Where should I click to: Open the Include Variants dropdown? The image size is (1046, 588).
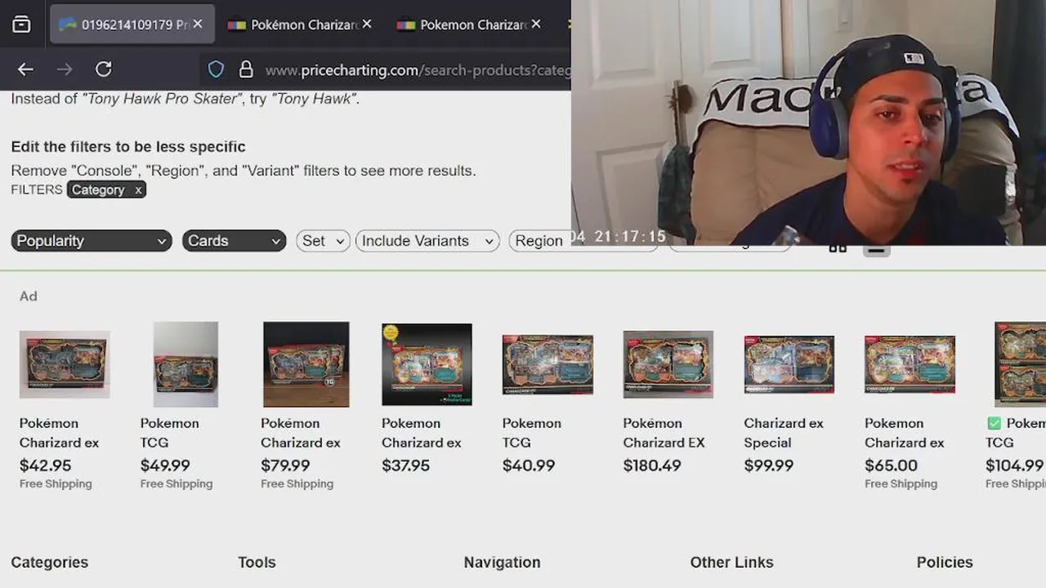(x=427, y=241)
